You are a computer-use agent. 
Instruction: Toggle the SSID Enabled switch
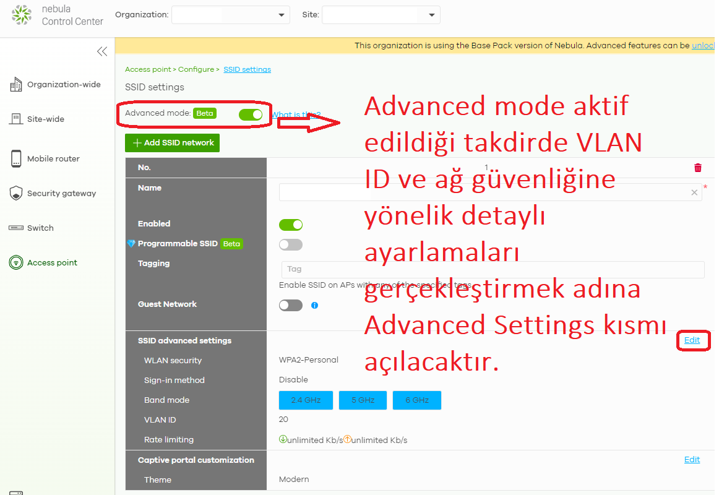290,225
